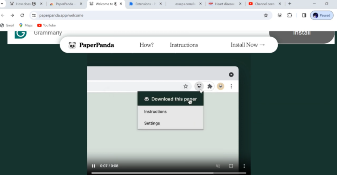Screen dimensions: 337x175
Task: Open the browser side panel icon
Action: 304,15
